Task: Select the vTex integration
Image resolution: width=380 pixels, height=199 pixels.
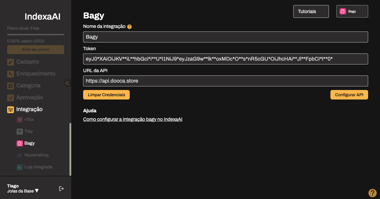Action: pos(25,120)
